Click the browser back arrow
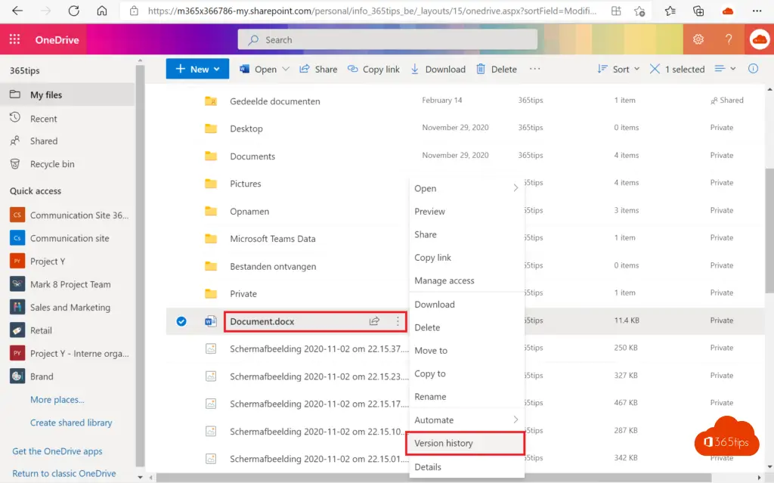 [17, 11]
